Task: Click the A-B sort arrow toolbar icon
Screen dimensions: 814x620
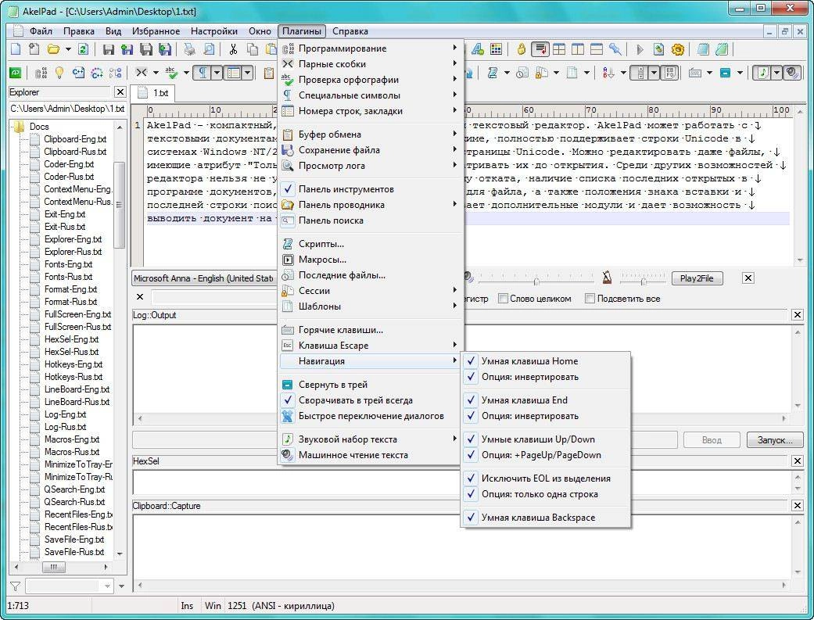Action: click(608, 73)
